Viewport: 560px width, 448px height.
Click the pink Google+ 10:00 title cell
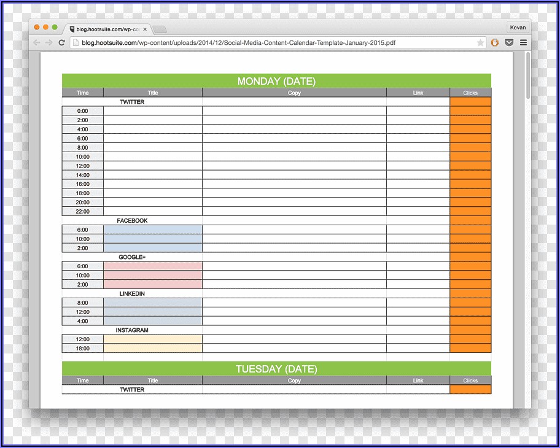(153, 276)
